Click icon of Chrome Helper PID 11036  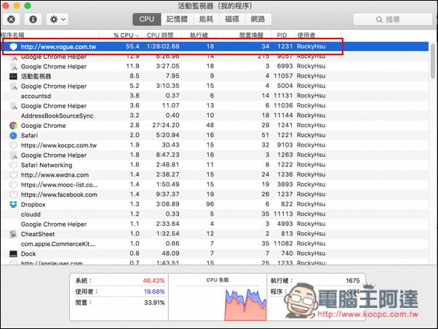pos(13,106)
